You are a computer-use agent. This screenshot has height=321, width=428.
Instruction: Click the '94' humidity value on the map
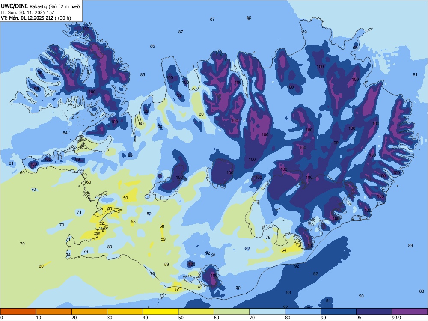point(160,127)
